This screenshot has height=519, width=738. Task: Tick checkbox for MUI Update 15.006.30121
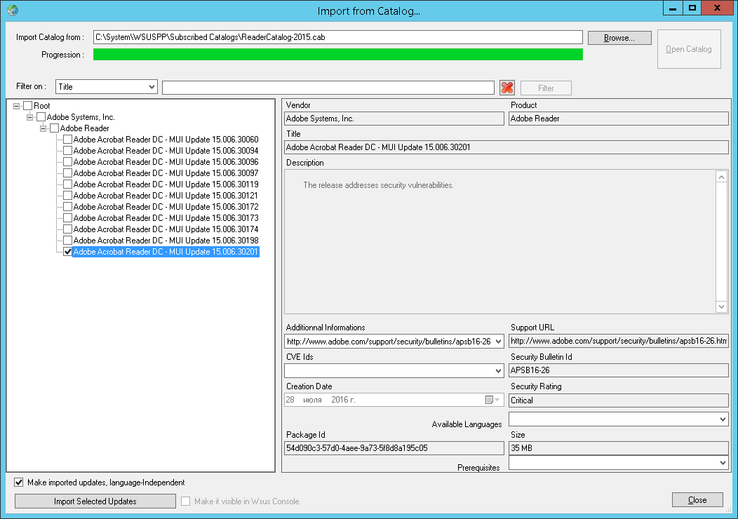pos(67,196)
